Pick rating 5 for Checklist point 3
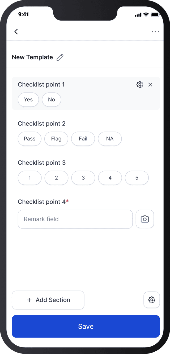 point(137,178)
